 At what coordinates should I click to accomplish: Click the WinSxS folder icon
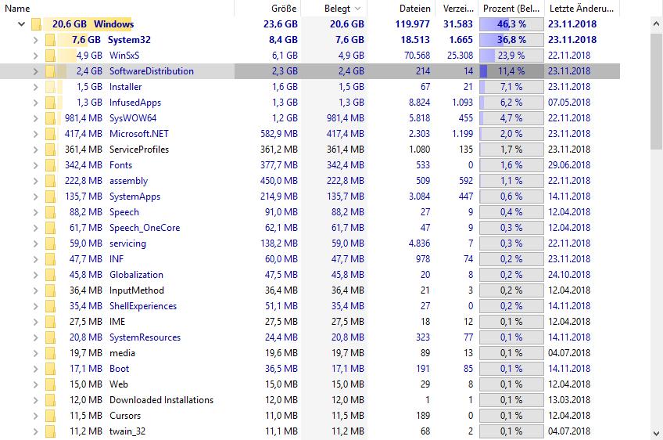pos(50,56)
